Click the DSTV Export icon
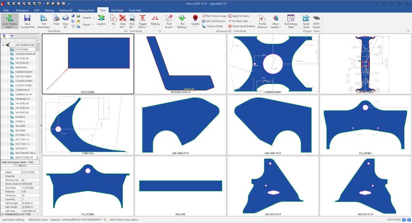 (316, 21)
